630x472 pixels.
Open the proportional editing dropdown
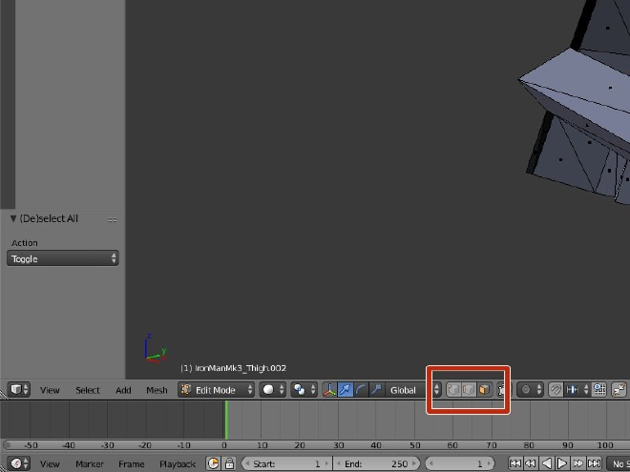(530, 390)
